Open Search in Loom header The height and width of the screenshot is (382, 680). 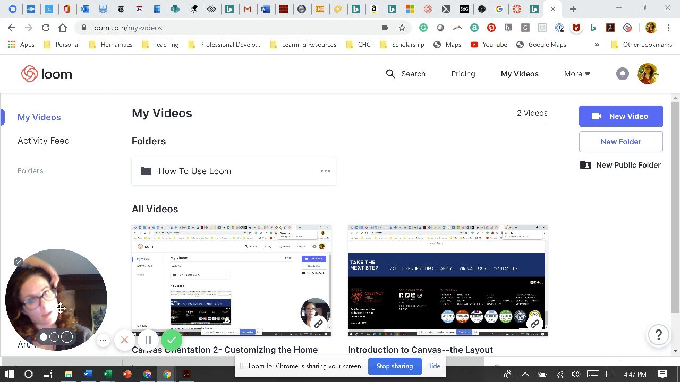click(405, 74)
